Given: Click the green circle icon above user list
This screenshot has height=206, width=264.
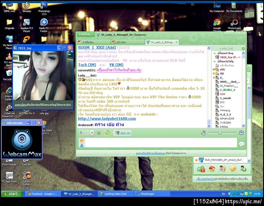Looking at the screenshot, I should pos(243,49).
